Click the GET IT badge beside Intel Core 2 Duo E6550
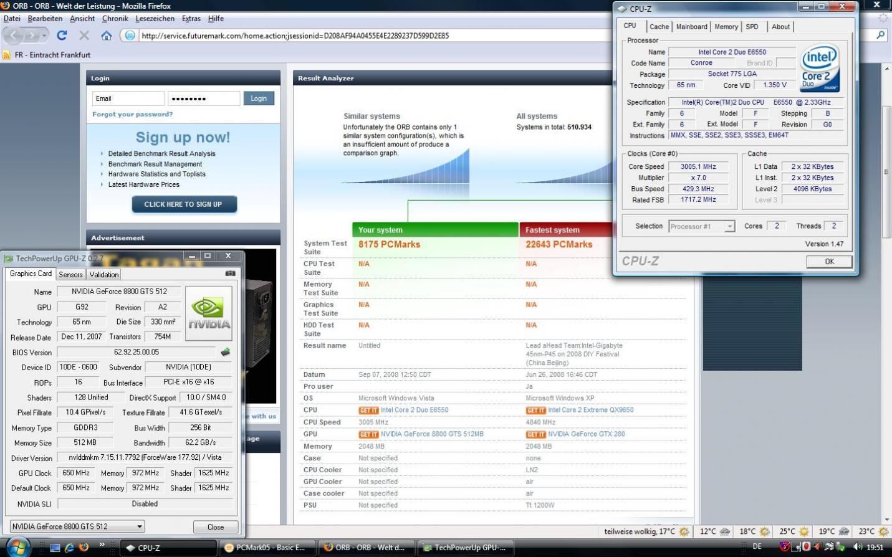Image resolution: width=892 pixels, height=557 pixels. (368, 410)
